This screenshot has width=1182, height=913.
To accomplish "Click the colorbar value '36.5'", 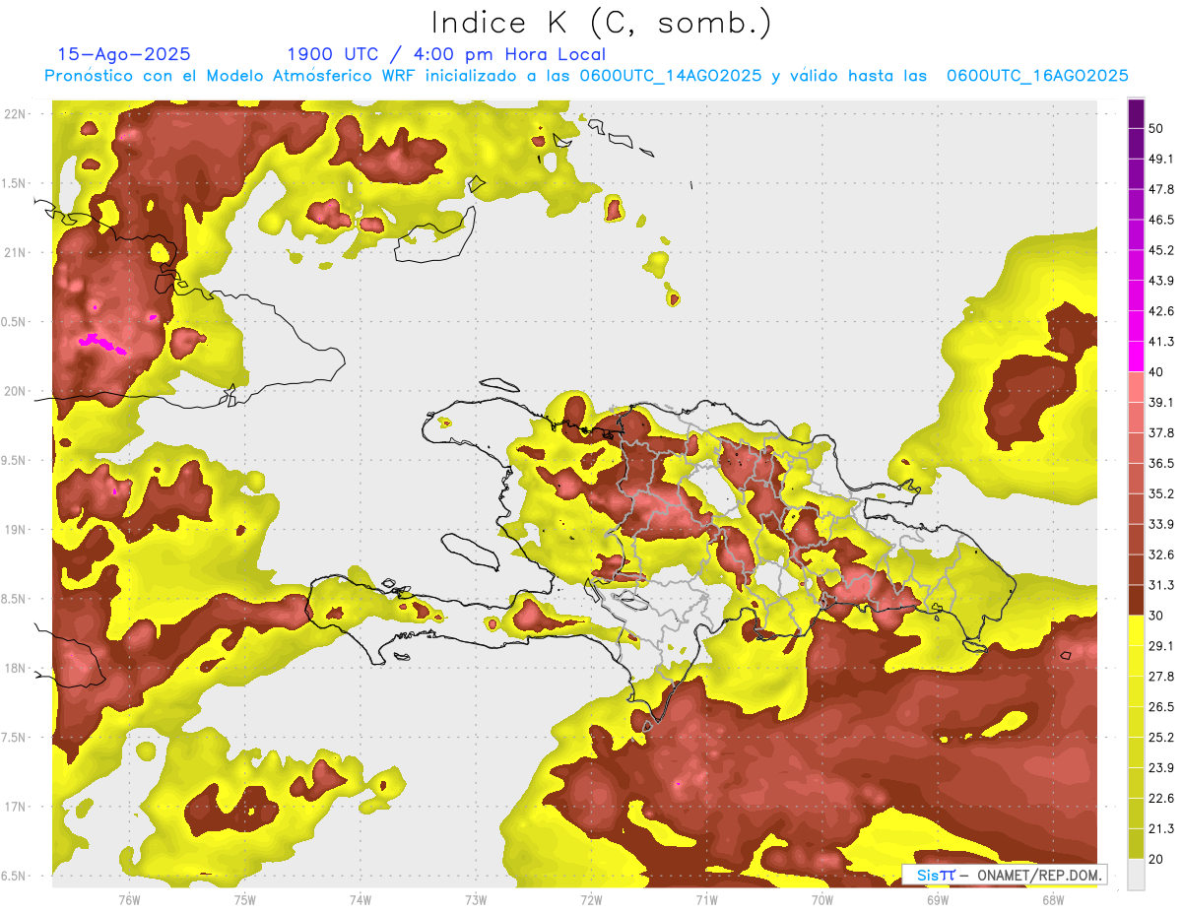I will [1161, 463].
